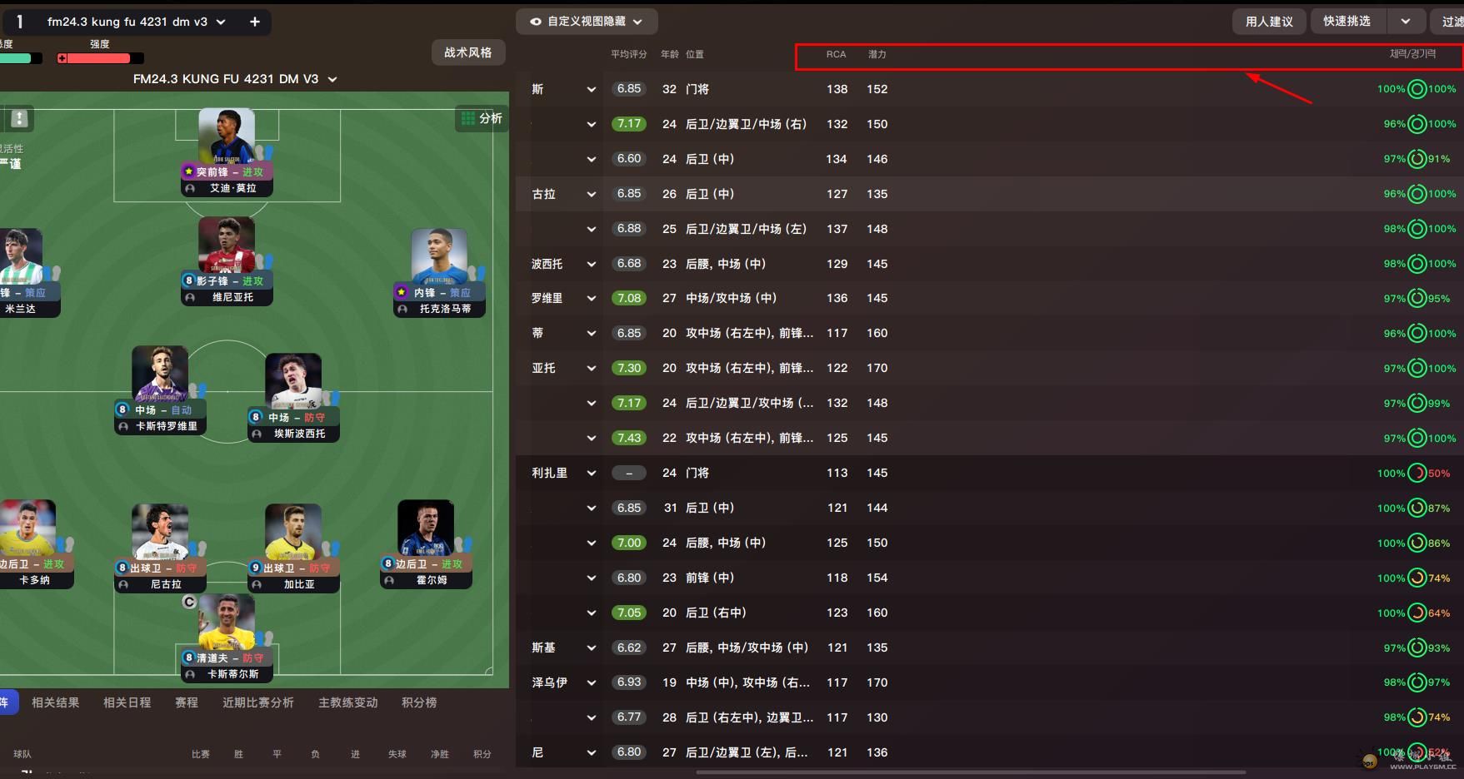The height and width of the screenshot is (779, 1464).
Task: Select 艾迪·莫拉 striker portrait
Action: pyautogui.click(x=227, y=136)
